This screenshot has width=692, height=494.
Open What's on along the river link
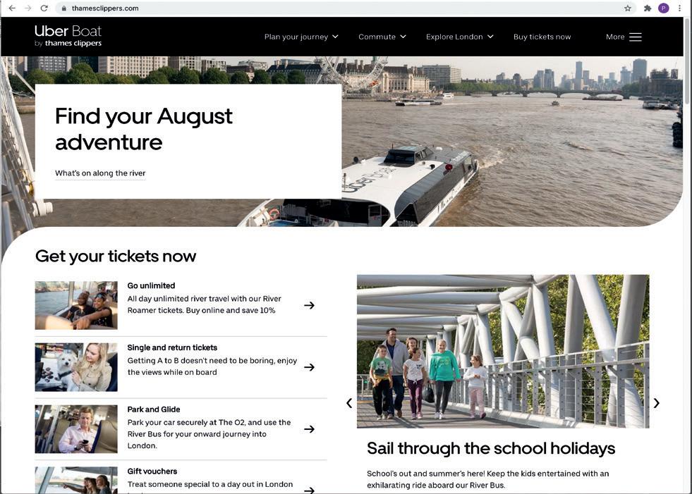pyautogui.click(x=100, y=173)
